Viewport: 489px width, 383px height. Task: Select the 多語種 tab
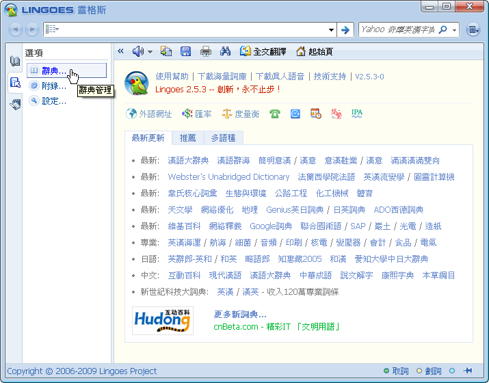223,138
